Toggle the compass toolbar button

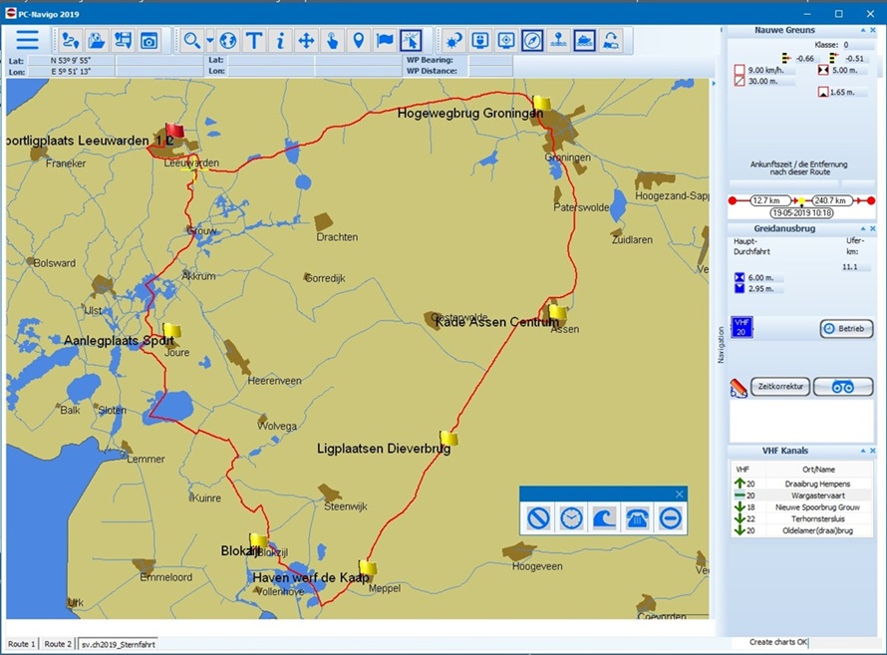[x=533, y=40]
